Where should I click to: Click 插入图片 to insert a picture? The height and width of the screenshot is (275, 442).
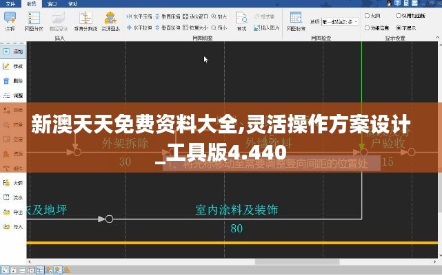point(267,27)
